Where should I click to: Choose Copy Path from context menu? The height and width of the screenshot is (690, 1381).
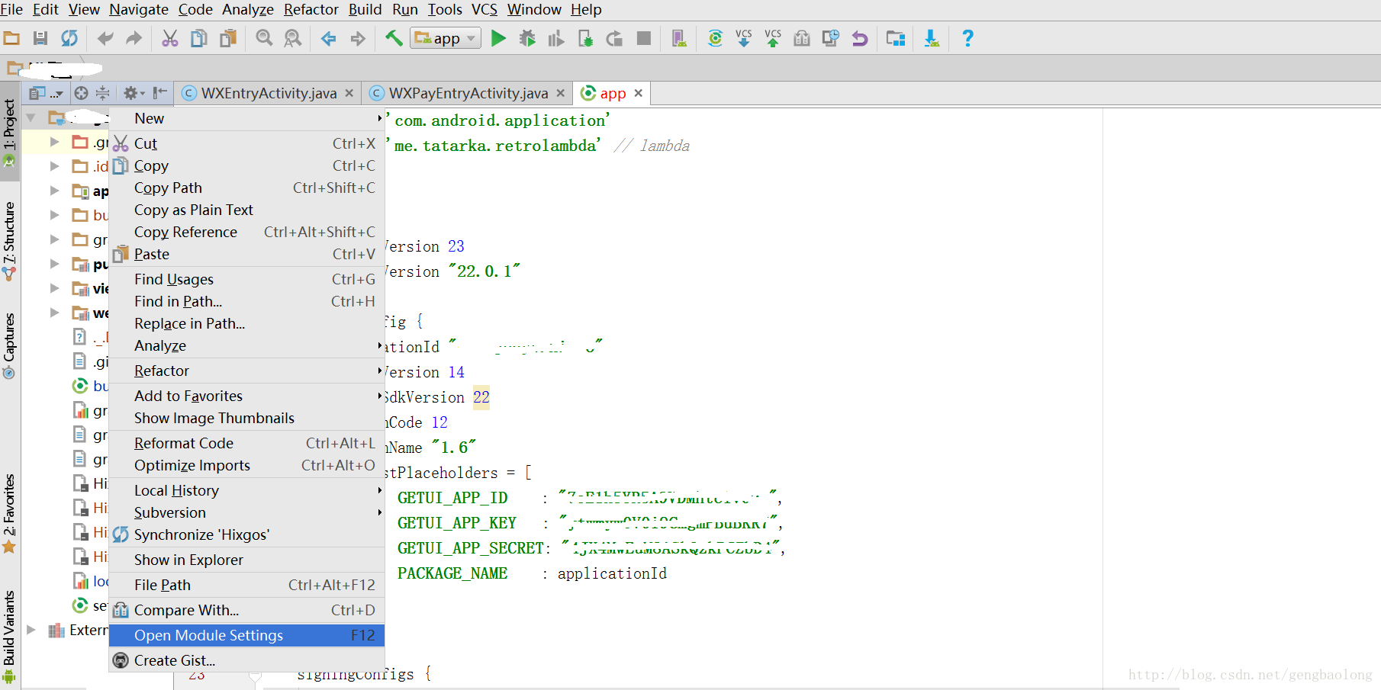[x=246, y=188]
